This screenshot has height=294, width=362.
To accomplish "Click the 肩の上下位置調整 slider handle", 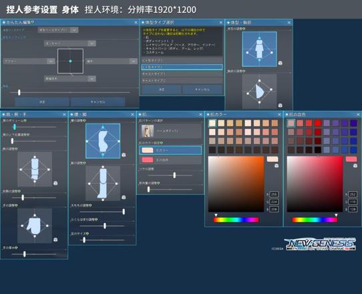I will coord(12,141).
